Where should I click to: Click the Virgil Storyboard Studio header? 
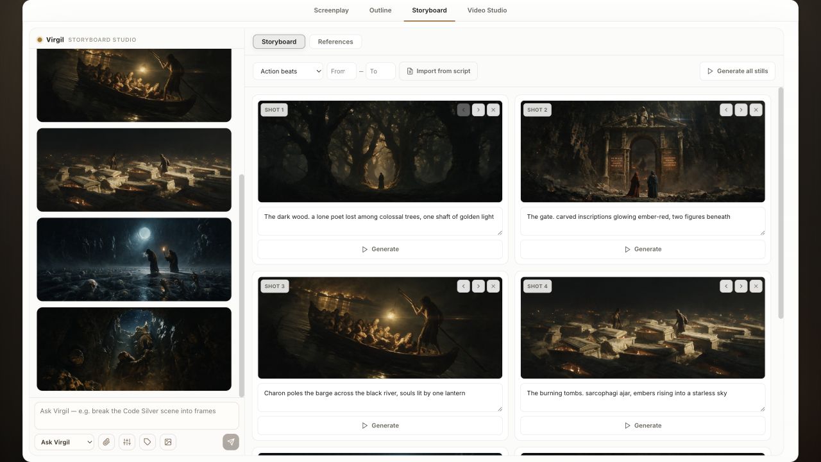click(87, 40)
